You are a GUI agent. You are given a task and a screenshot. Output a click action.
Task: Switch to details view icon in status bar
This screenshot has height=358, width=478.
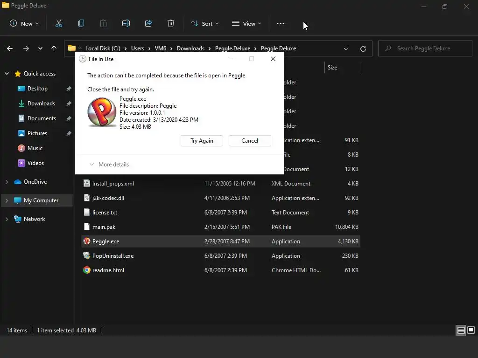tap(461, 330)
